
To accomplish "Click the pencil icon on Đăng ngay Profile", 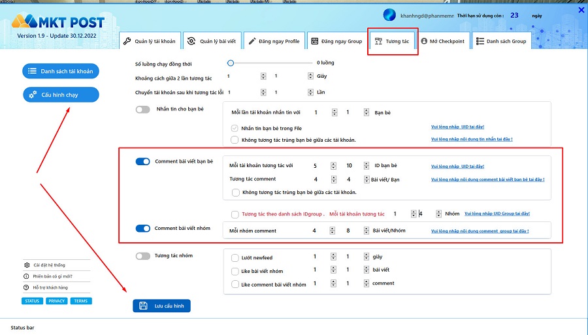I will 252,41.
